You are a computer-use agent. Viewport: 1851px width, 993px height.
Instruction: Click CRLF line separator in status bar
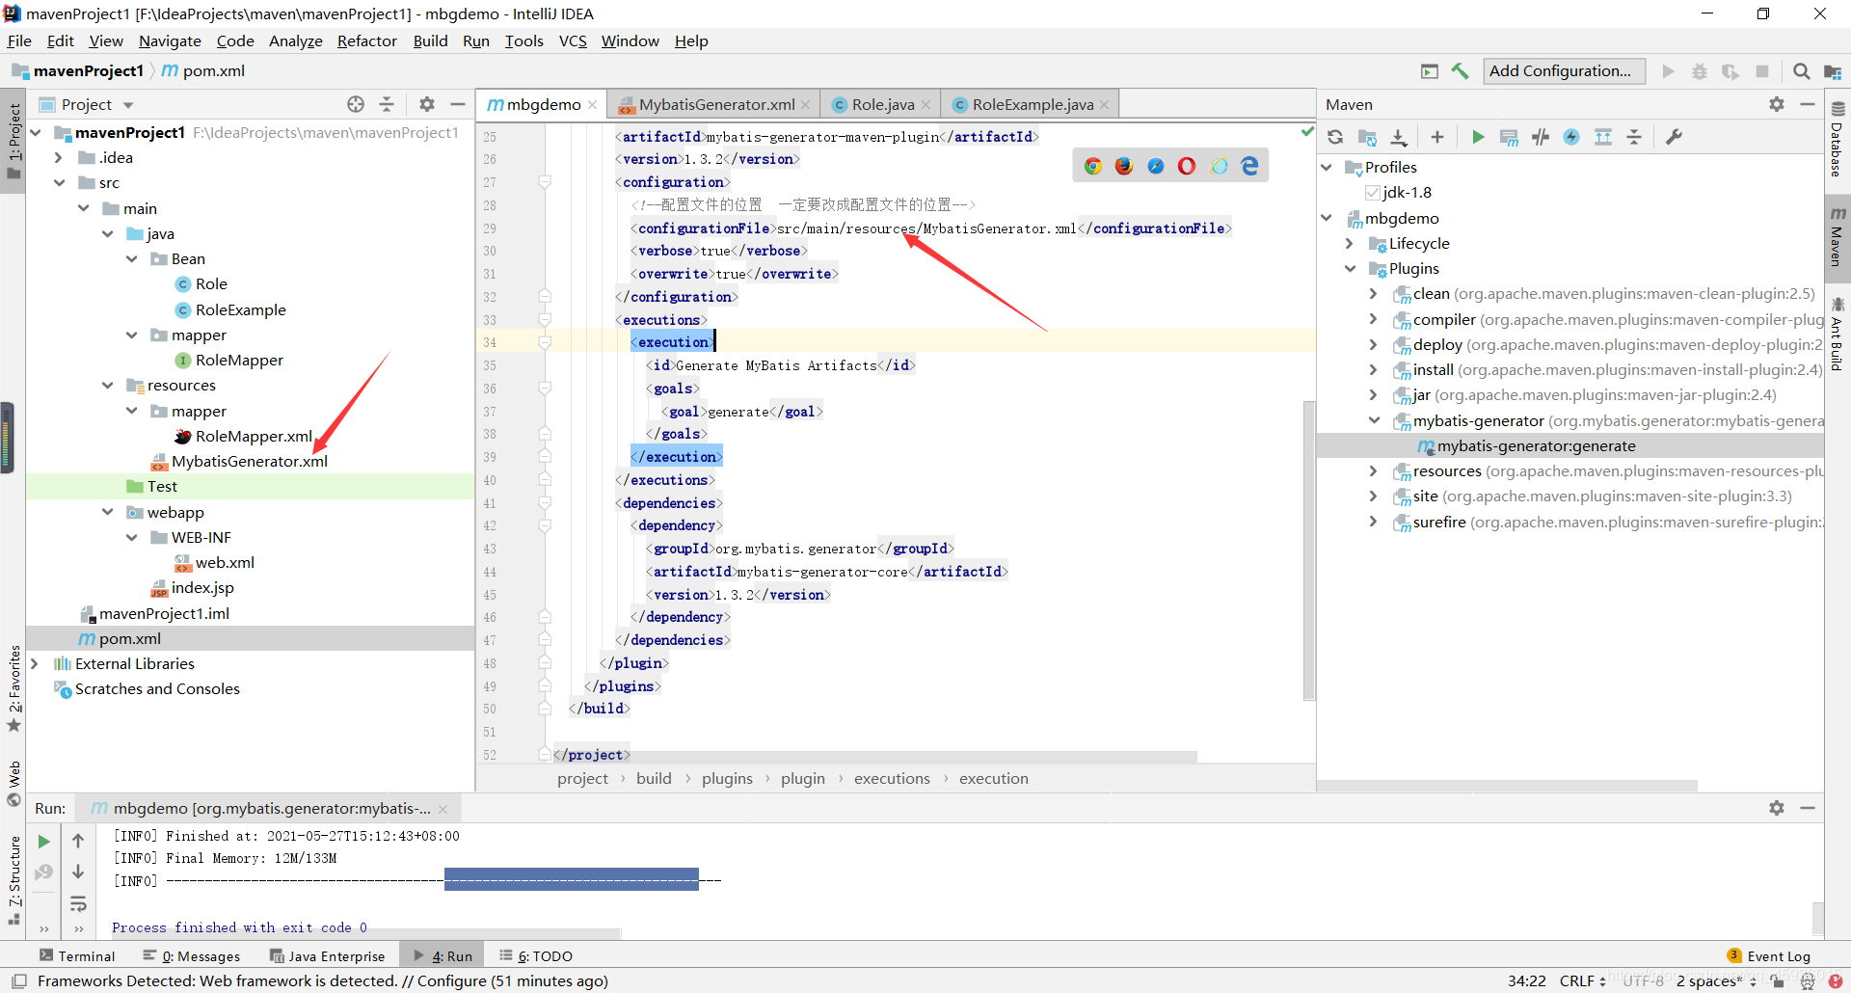[1582, 980]
